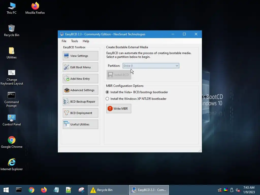Open View Settings in EasyBCD Toolbox
260x195 pixels.
point(80,56)
